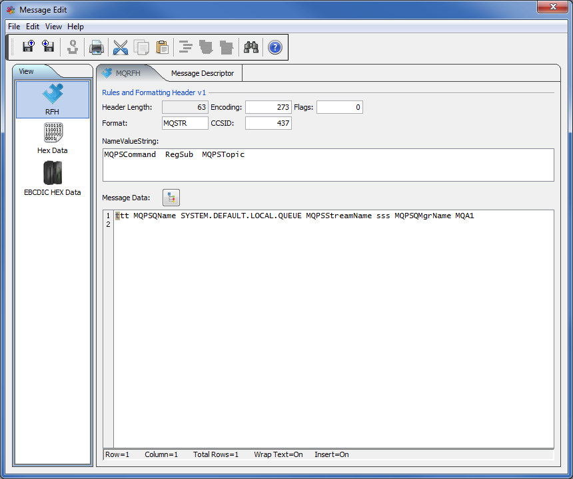This screenshot has width=573, height=479.
Task: Click the Rules and Formatting Header v1 label
Action: tap(154, 92)
